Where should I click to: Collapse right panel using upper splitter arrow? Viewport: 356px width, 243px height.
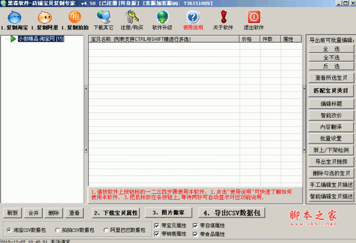pos(304,88)
